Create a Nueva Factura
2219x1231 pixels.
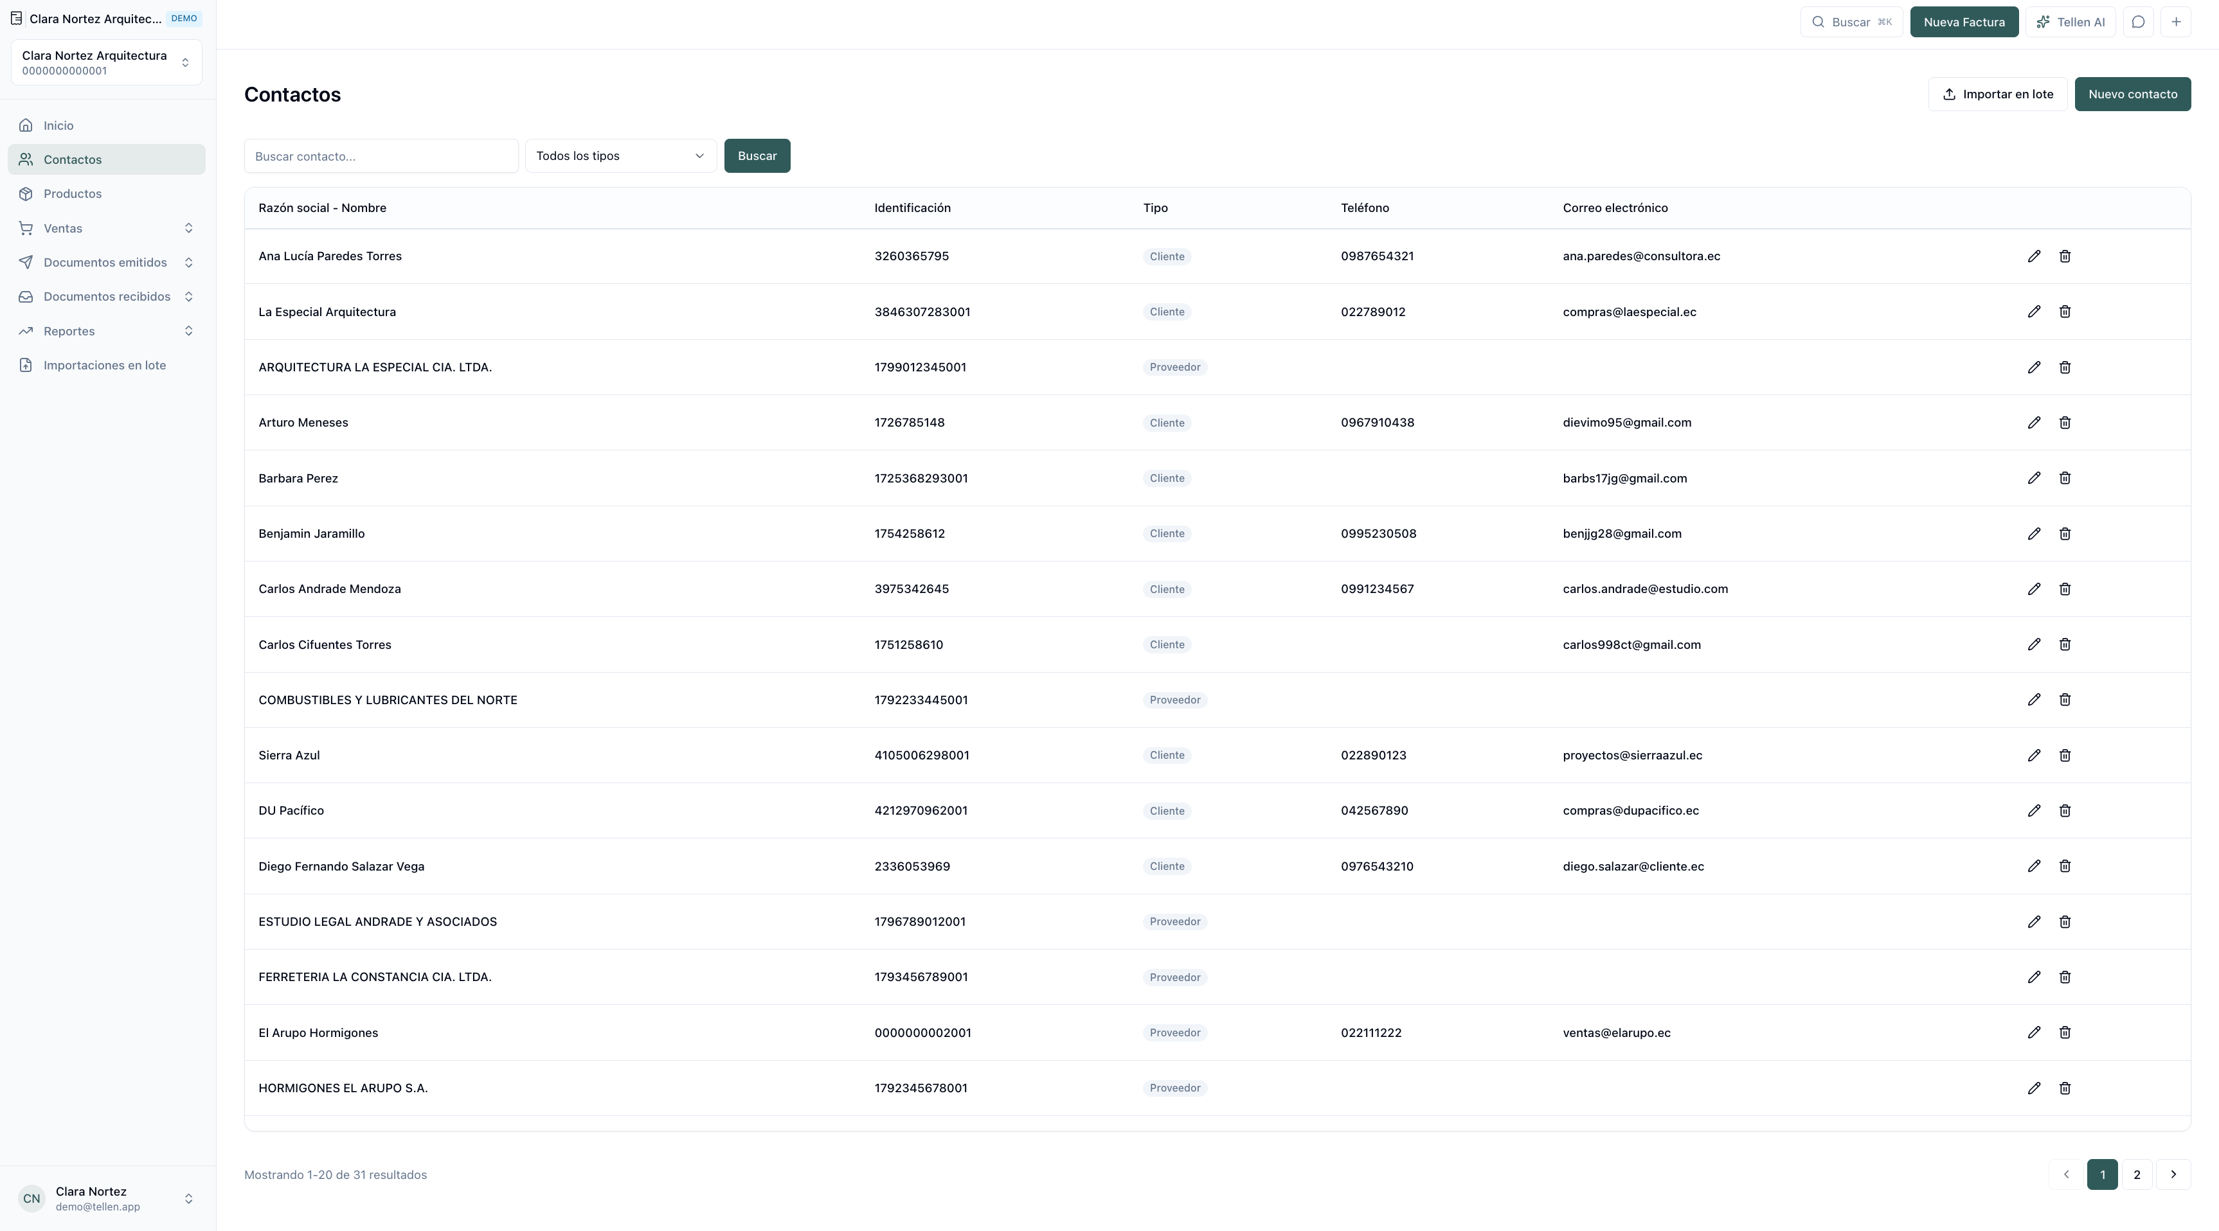(1964, 22)
